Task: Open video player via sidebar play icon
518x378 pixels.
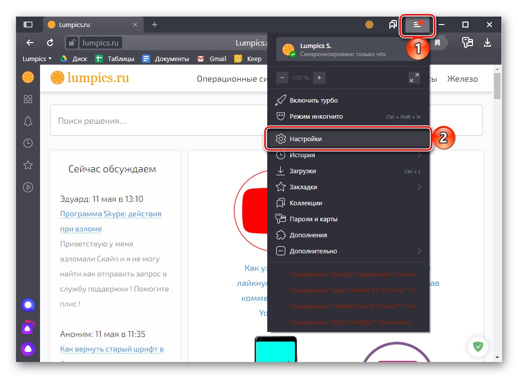Action: [28, 187]
